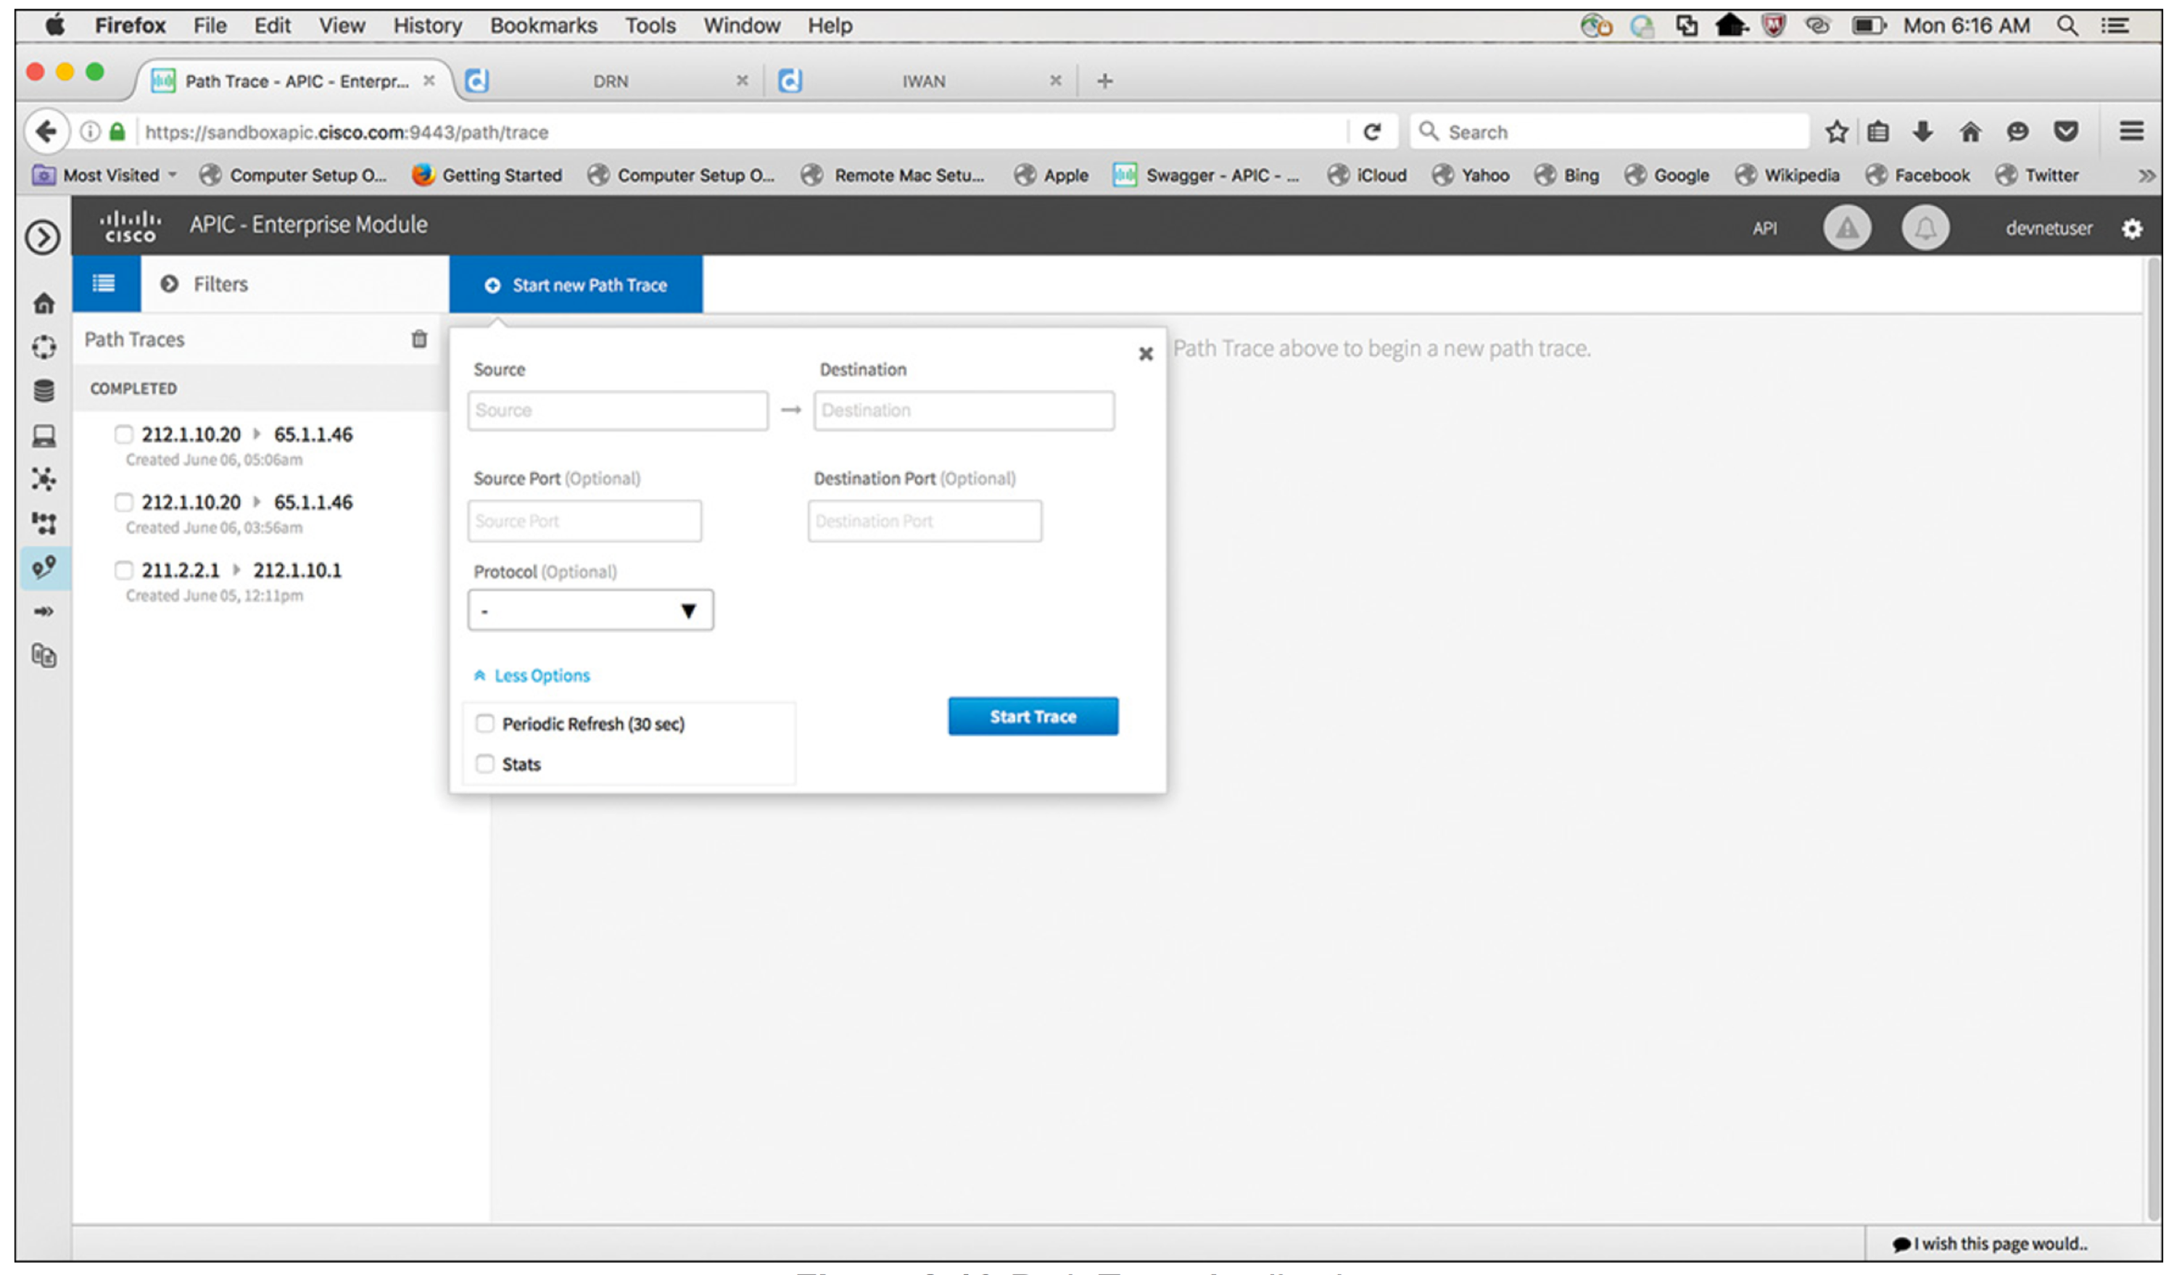2174x1275 pixels.
Task: Click Start new Path Trace button
Action: 576,285
